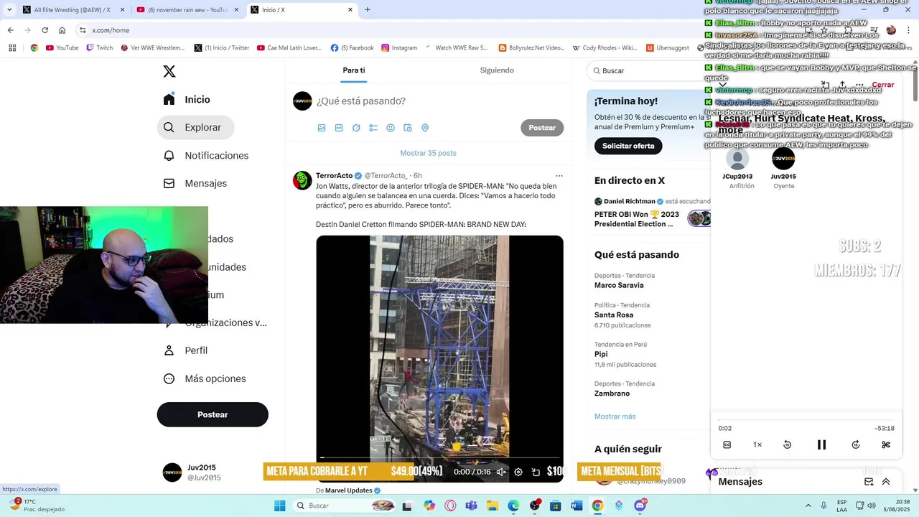Open the emoji picker in composer
Image resolution: width=919 pixels, height=517 pixels.
point(391,128)
